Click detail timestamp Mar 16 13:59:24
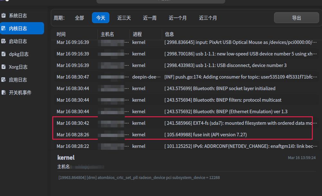The width and height of the screenshot is (322, 196). pos(302,158)
